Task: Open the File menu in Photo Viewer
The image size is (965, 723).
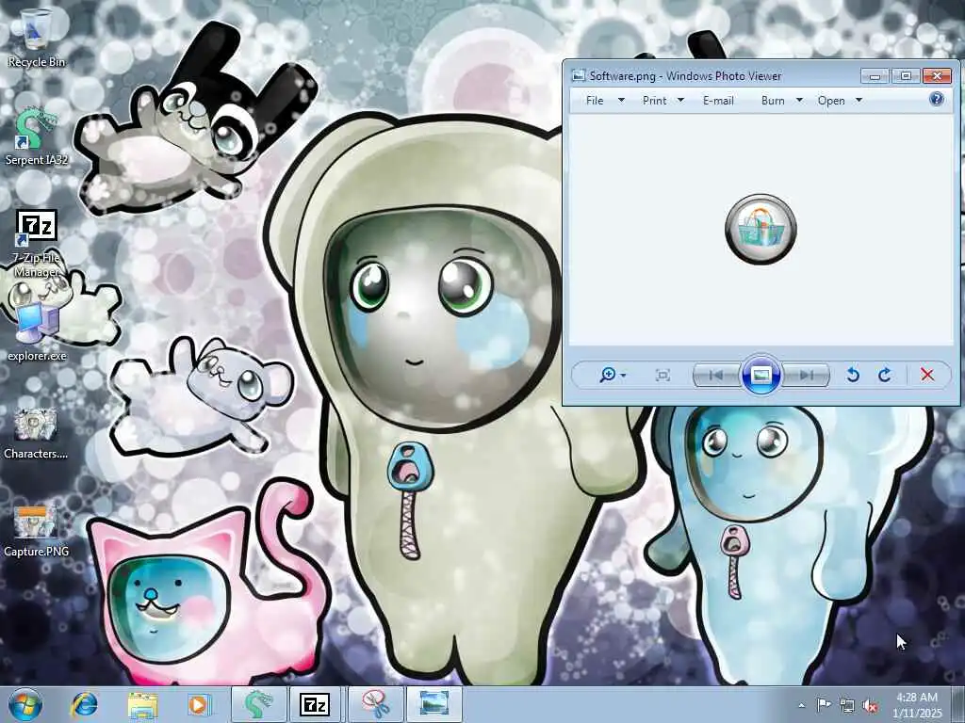Action: (x=595, y=100)
